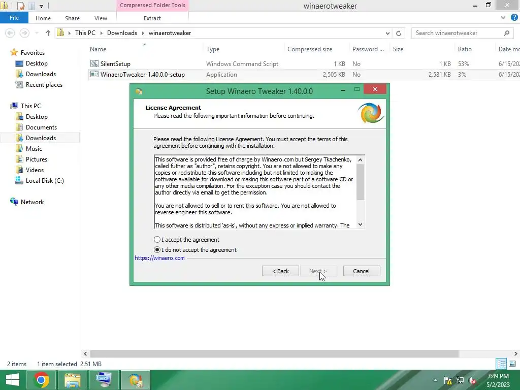This screenshot has height=390, width=520.
Task: Click the license agreement scrollbar thumb
Action: click(360, 182)
